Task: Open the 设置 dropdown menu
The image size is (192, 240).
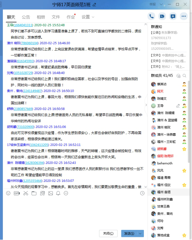Action: [x=88, y=17]
